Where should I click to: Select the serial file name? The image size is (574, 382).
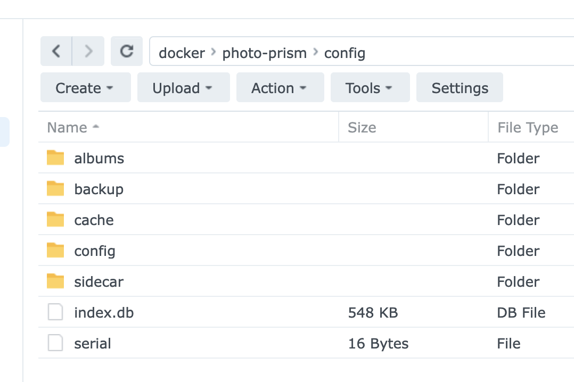[x=93, y=343]
